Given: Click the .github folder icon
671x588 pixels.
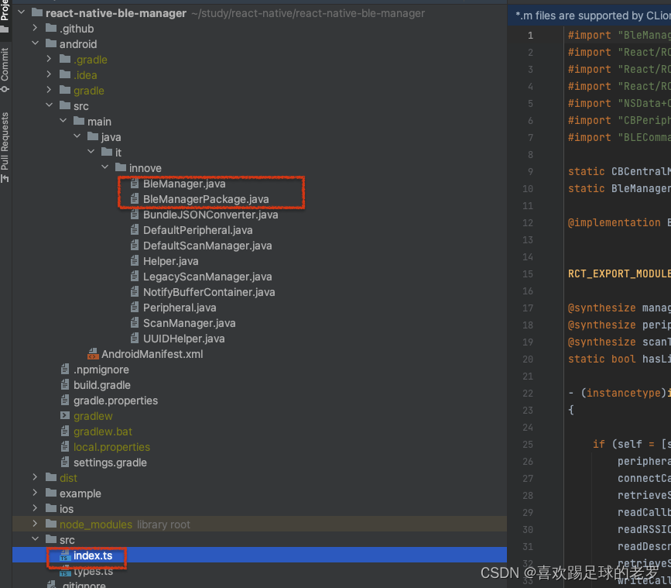Looking at the screenshot, I should (51, 28).
